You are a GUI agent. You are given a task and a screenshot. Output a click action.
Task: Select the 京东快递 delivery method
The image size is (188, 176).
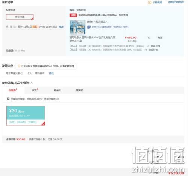20,17
